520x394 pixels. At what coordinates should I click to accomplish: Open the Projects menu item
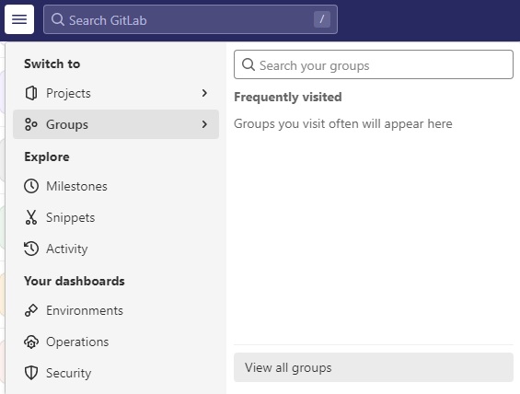[x=116, y=93]
